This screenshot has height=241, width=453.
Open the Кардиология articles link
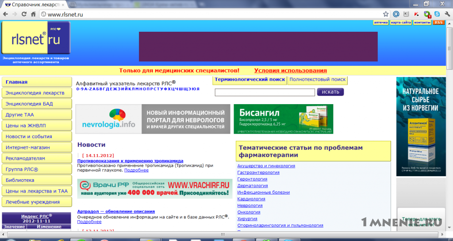[x=251, y=199]
